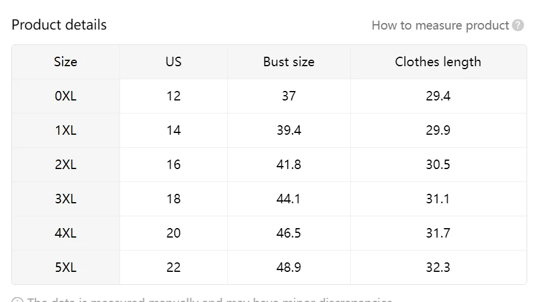Select the 1XL size row

click(65, 131)
